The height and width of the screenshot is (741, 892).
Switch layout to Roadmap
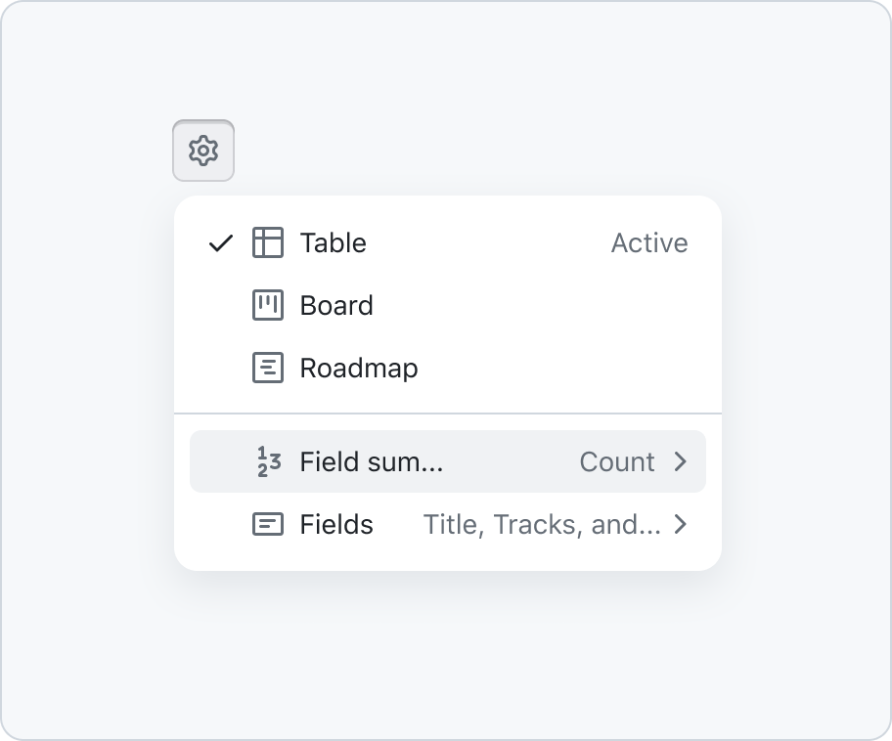click(x=448, y=368)
